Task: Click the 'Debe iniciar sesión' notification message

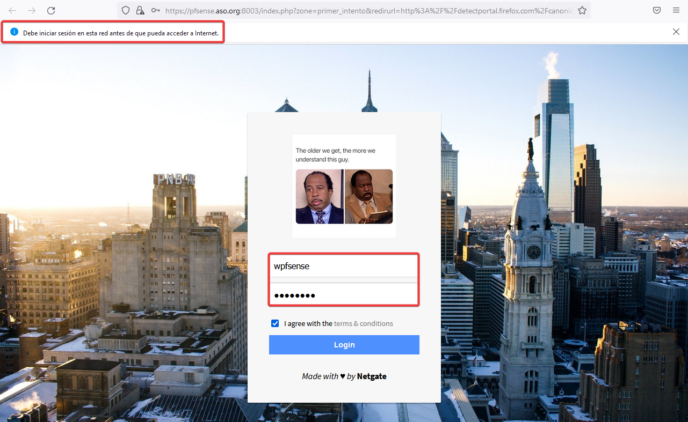Action: tap(121, 33)
